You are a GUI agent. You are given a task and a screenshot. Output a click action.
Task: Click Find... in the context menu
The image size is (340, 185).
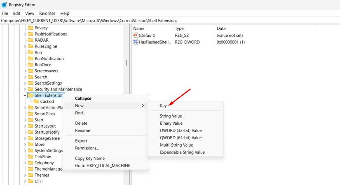[x=106, y=113]
